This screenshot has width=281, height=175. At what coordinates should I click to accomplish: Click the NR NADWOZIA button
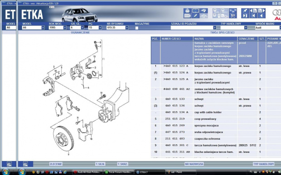pos(194,164)
